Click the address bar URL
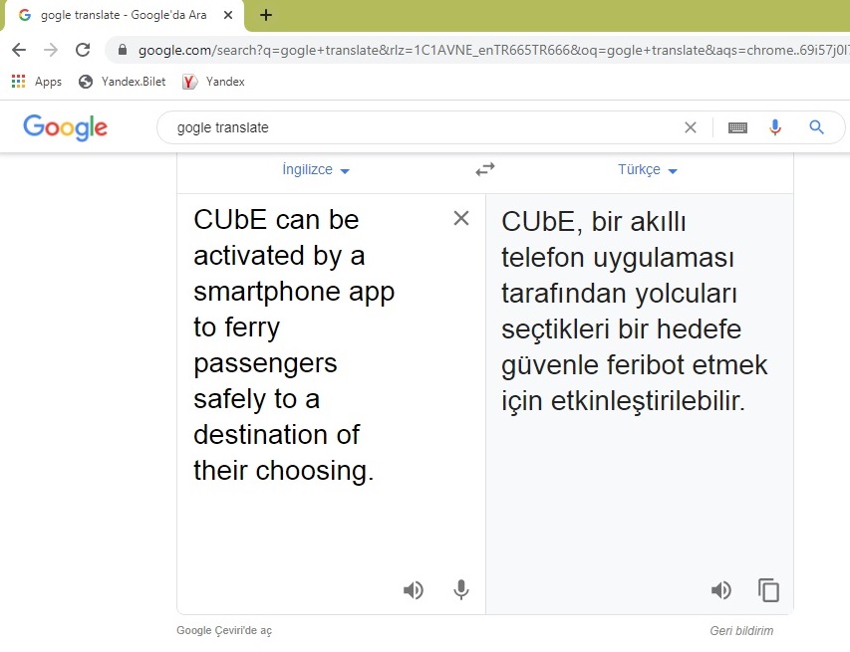The height and width of the screenshot is (652, 850). coord(493,51)
